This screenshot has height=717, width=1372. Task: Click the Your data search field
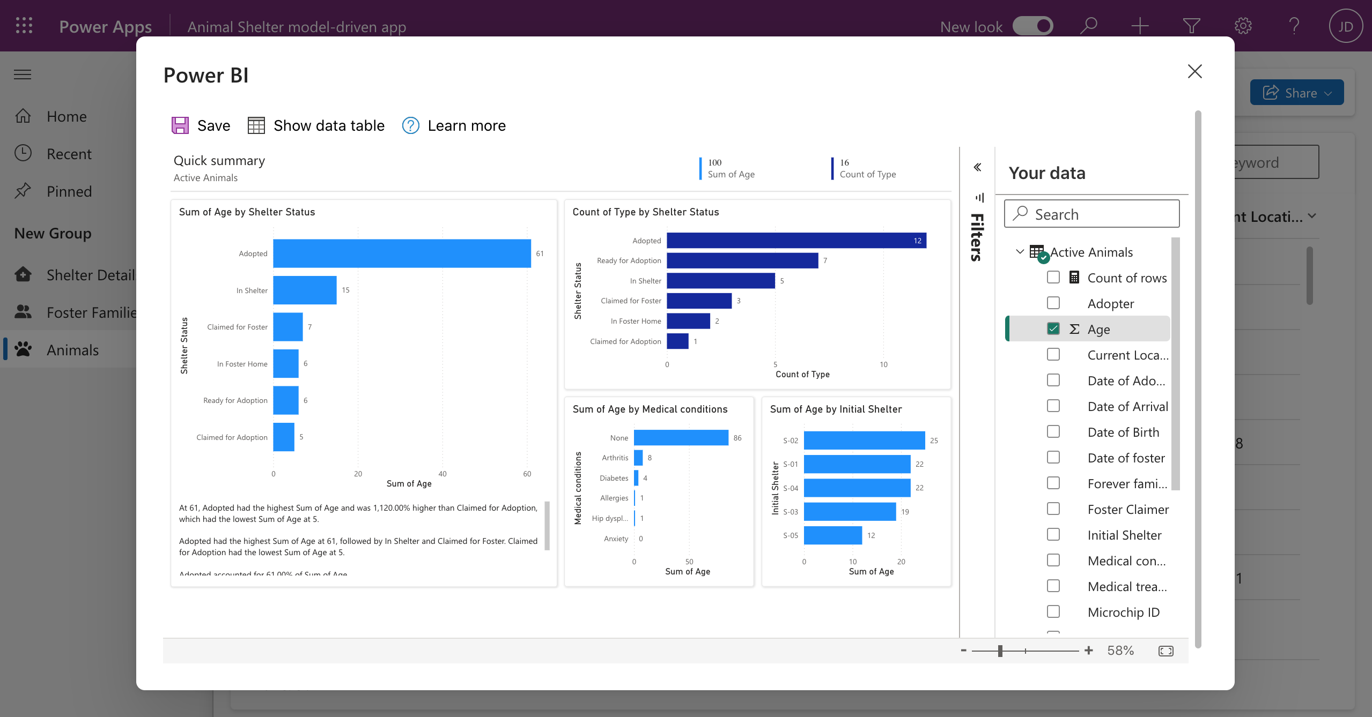(1091, 214)
